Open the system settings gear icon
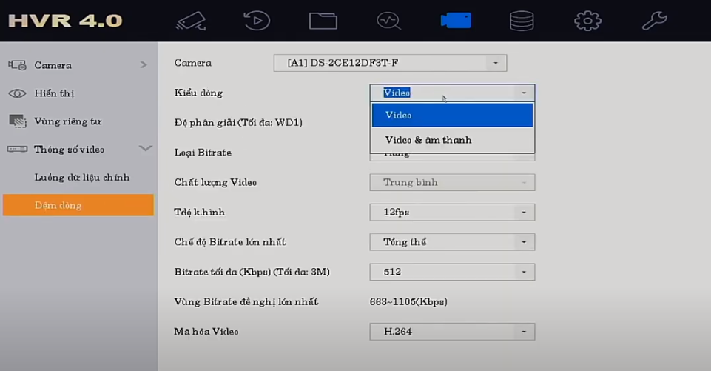Image resolution: width=711 pixels, height=371 pixels. pos(587,20)
